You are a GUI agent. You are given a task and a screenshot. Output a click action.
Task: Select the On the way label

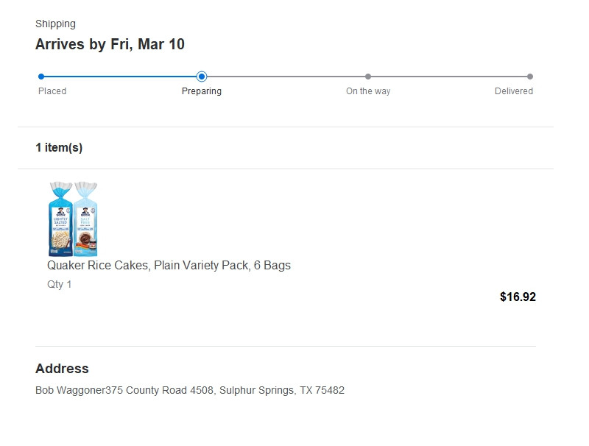(368, 91)
